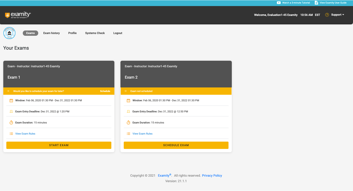Open the Privacy Policy link
This screenshot has height=191, width=353.
coord(212,176)
